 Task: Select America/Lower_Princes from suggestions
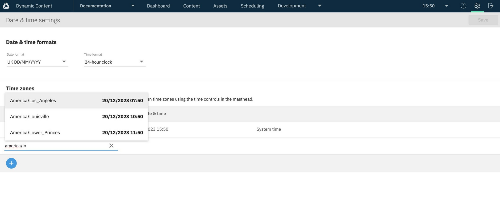click(76, 133)
